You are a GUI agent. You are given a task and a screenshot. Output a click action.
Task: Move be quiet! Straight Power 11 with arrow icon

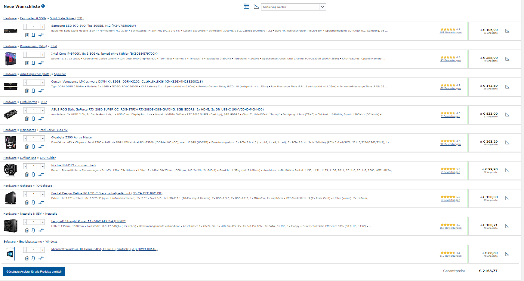pyautogui.click(x=41, y=230)
